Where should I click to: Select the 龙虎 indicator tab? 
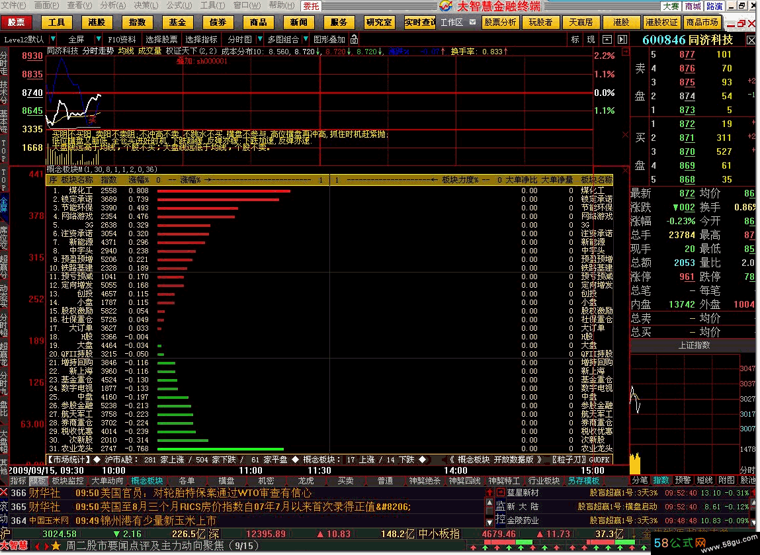coord(306,480)
